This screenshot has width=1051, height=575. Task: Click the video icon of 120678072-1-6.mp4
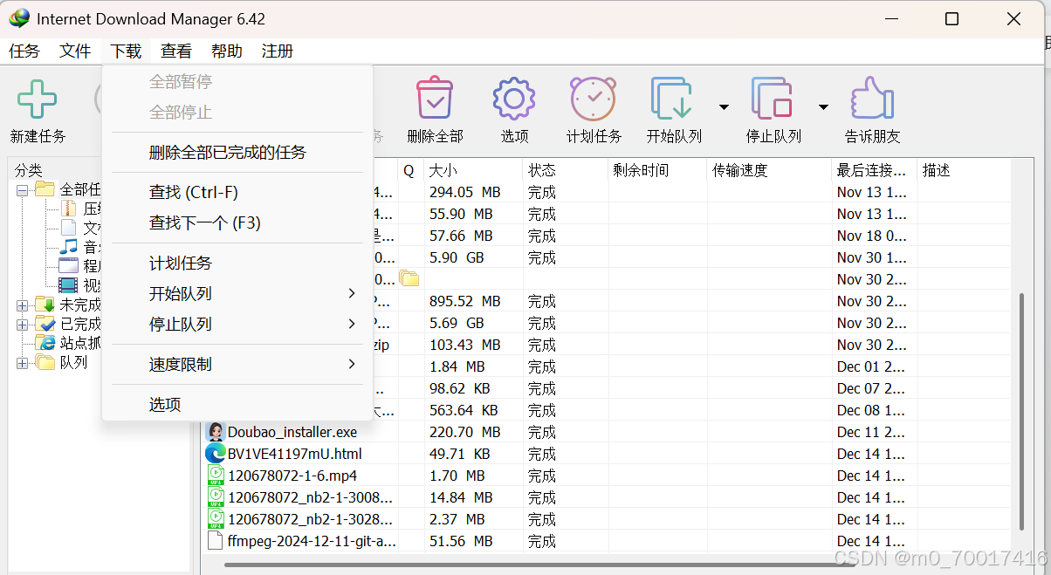[x=215, y=476]
